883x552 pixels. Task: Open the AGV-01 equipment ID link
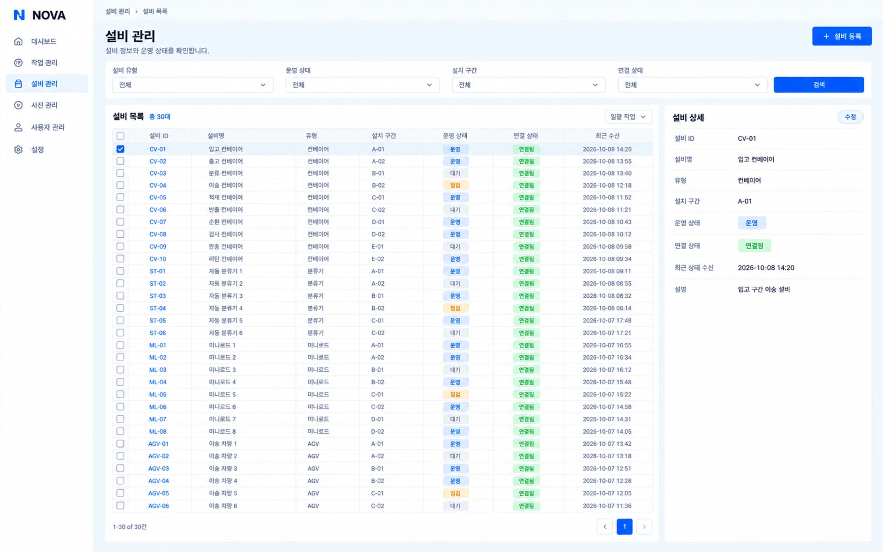[158, 444]
